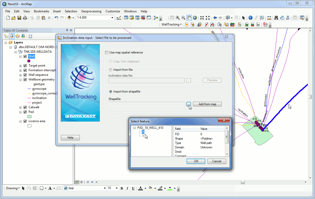This screenshot has height=199, width=315.
Task: Click Help in Inclination data input
Action: (x=70, y=138)
